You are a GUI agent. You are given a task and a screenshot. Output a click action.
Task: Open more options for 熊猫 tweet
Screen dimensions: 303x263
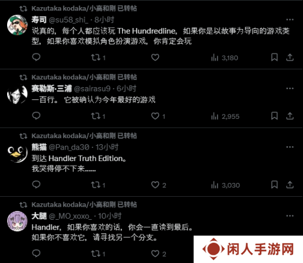(x=290, y=147)
